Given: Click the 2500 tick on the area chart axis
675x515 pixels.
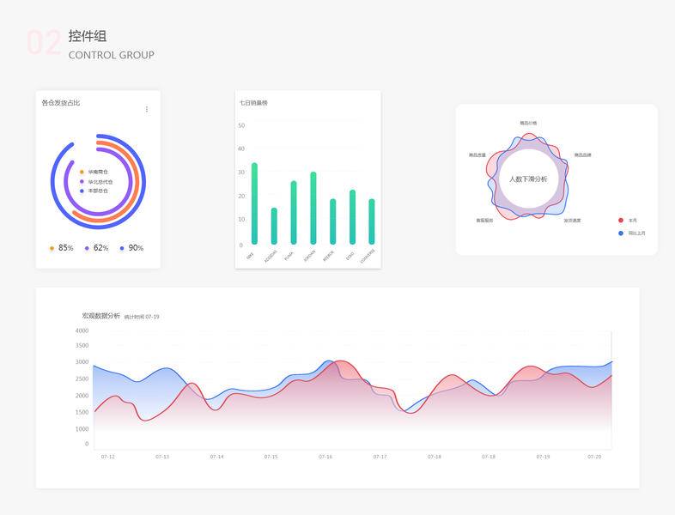Looking at the screenshot, I should pos(82,379).
